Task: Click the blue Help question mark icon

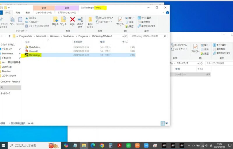Action: pyautogui.click(x=167, y=13)
